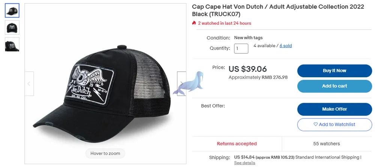Click the US $39.06 price
The height and width of the screenshot is (167, 375).
pyautogui.click(x=248, y=69)
